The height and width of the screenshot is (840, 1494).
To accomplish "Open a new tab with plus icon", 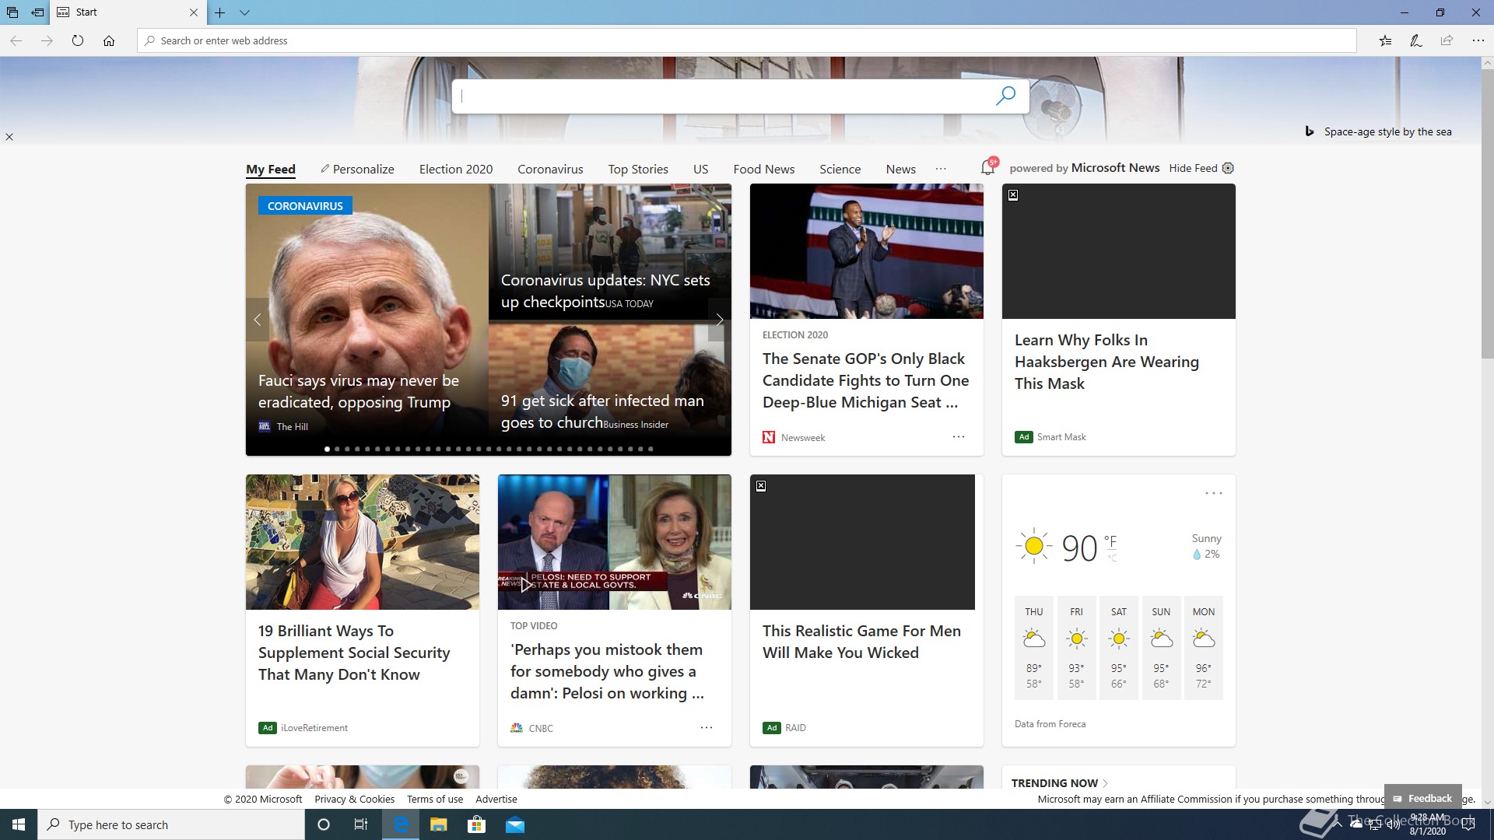I will tap(220, 12).
